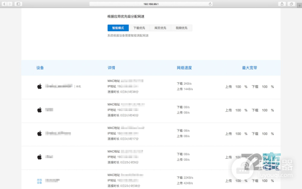Click the 网络速度 column header
Image resolution: width=302 pixels, height=189 pixels.
pyautogui.click(x=184, y=68)
